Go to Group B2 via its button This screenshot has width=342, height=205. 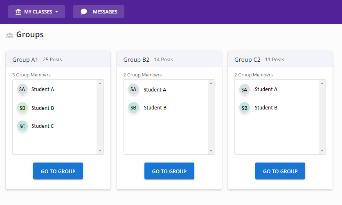coord(169,171)
